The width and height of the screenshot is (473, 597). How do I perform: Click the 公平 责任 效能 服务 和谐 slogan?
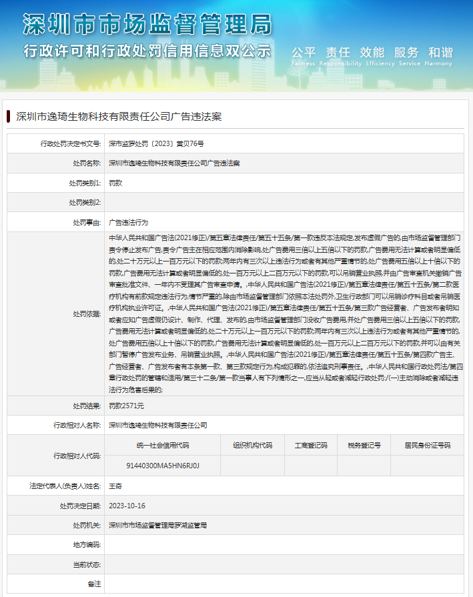pyautogui.click(x=372, y=53)
